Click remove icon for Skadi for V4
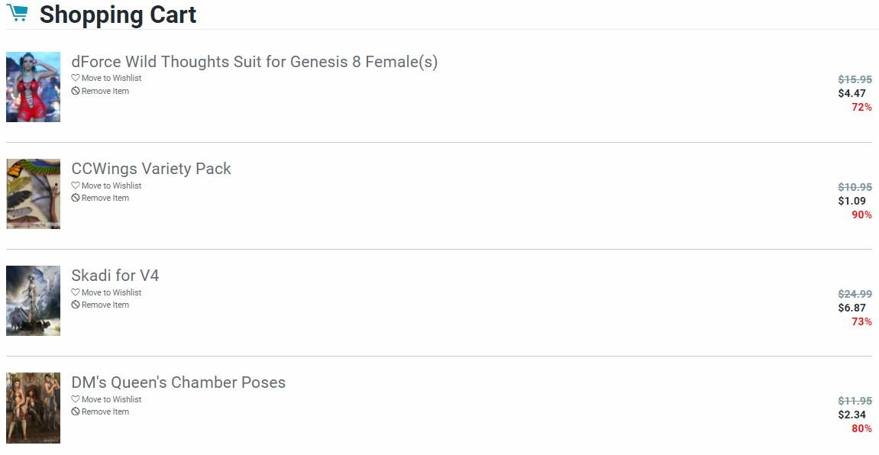 click(76, 305)
